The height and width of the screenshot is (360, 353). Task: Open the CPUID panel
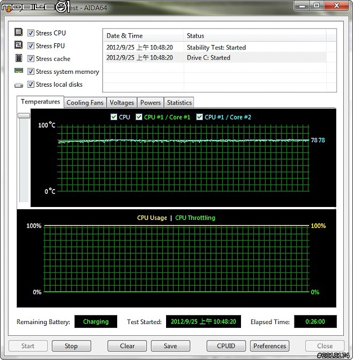pos(226,346)
